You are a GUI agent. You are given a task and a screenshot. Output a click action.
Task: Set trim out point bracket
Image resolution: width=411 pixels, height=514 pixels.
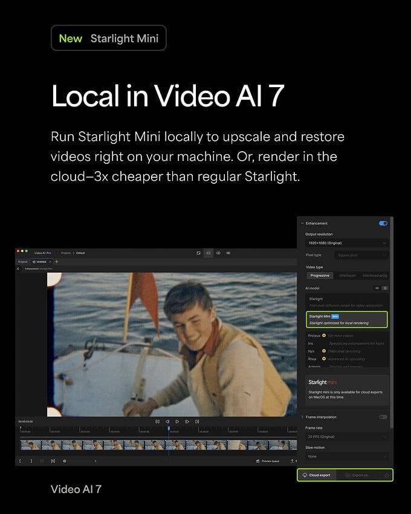click(x=31, y=461)
